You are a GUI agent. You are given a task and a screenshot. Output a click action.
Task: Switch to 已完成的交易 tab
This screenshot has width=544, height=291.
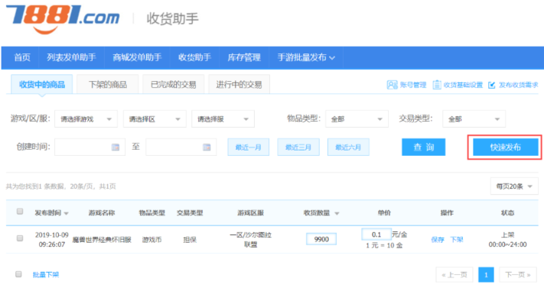click(174, 85)
